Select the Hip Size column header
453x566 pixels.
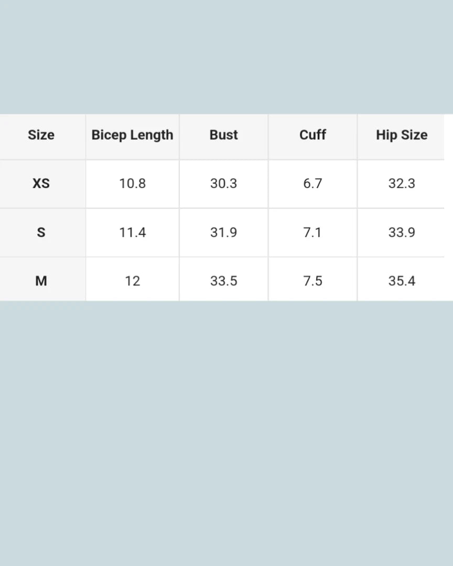tap(402, 135)
